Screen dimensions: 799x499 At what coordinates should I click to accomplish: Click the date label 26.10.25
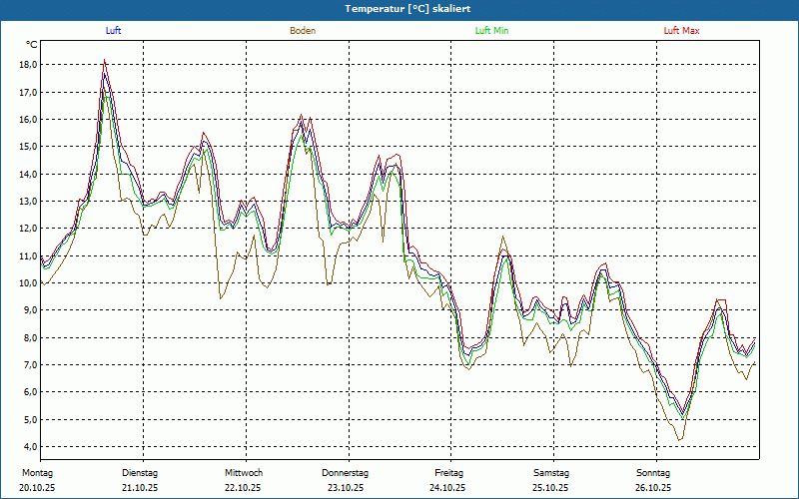[653, 488]
